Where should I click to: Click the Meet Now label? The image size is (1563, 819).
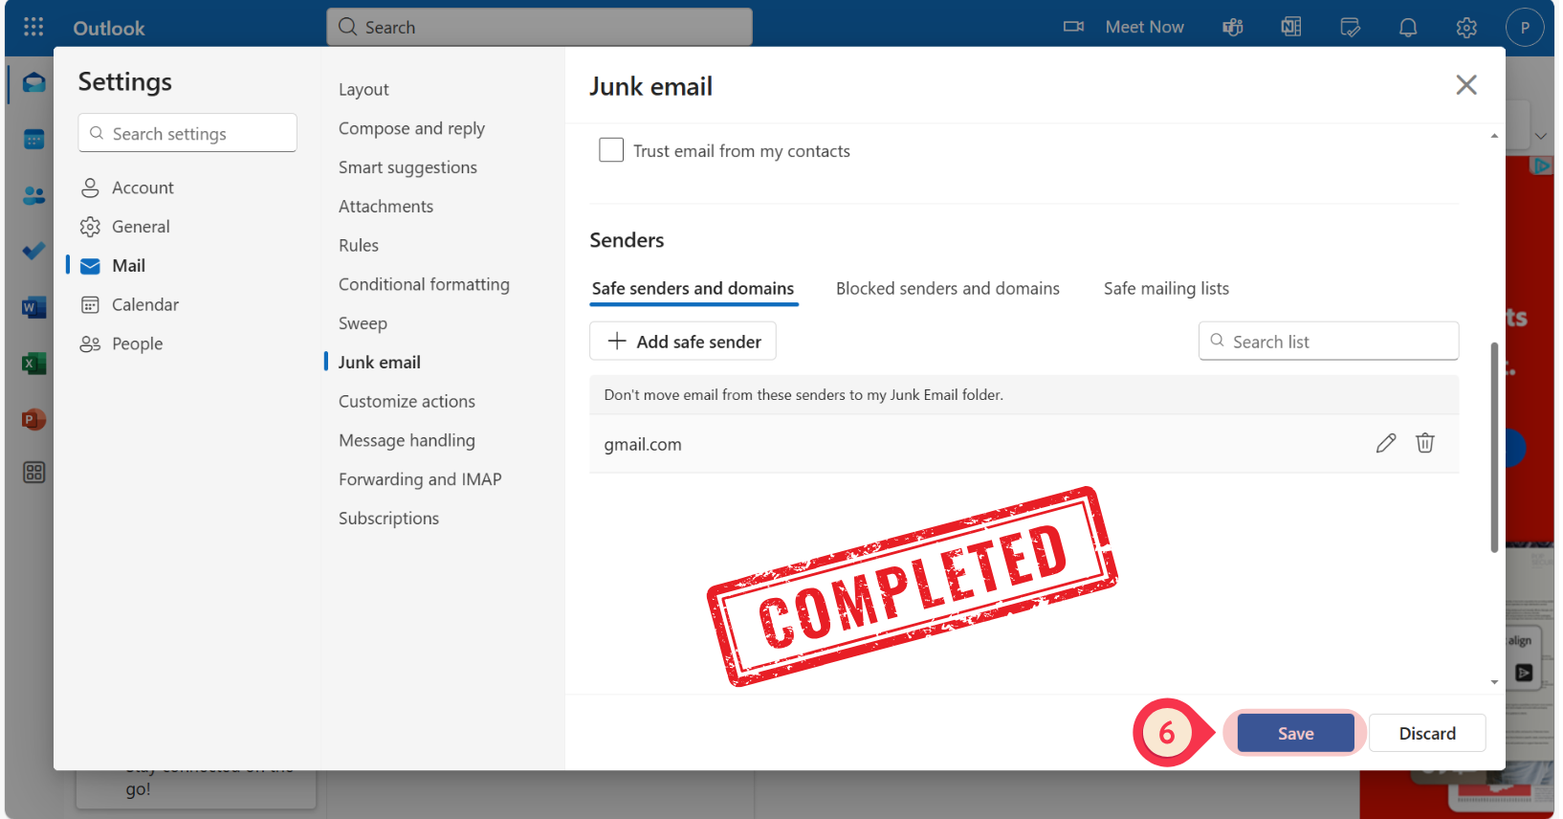pos(1145,27)
